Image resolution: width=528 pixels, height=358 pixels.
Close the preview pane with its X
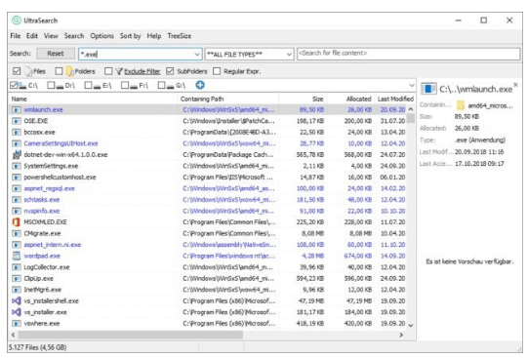515,85
